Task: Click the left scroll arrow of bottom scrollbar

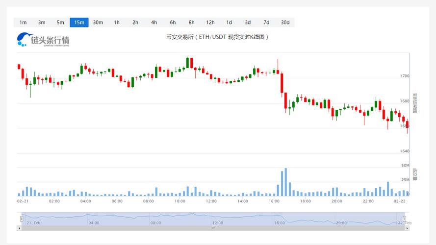Action: point(20,228)
